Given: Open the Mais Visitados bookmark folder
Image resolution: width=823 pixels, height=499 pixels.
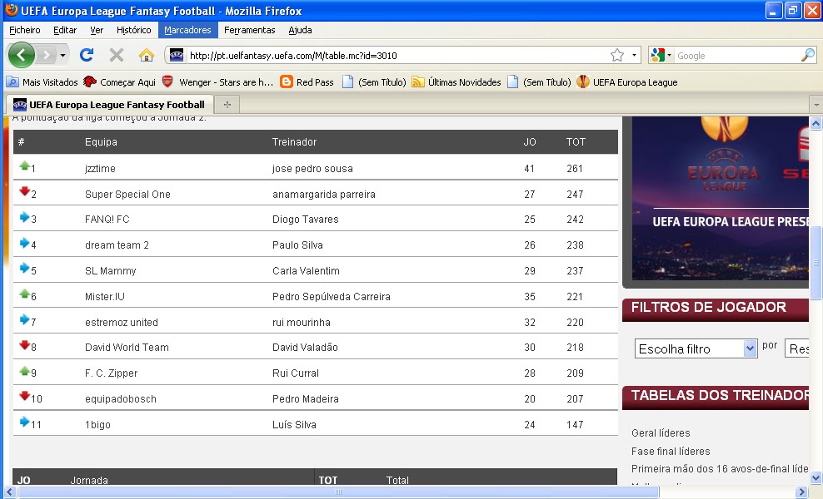Looking at the screenshot, I should pos(42,82).
